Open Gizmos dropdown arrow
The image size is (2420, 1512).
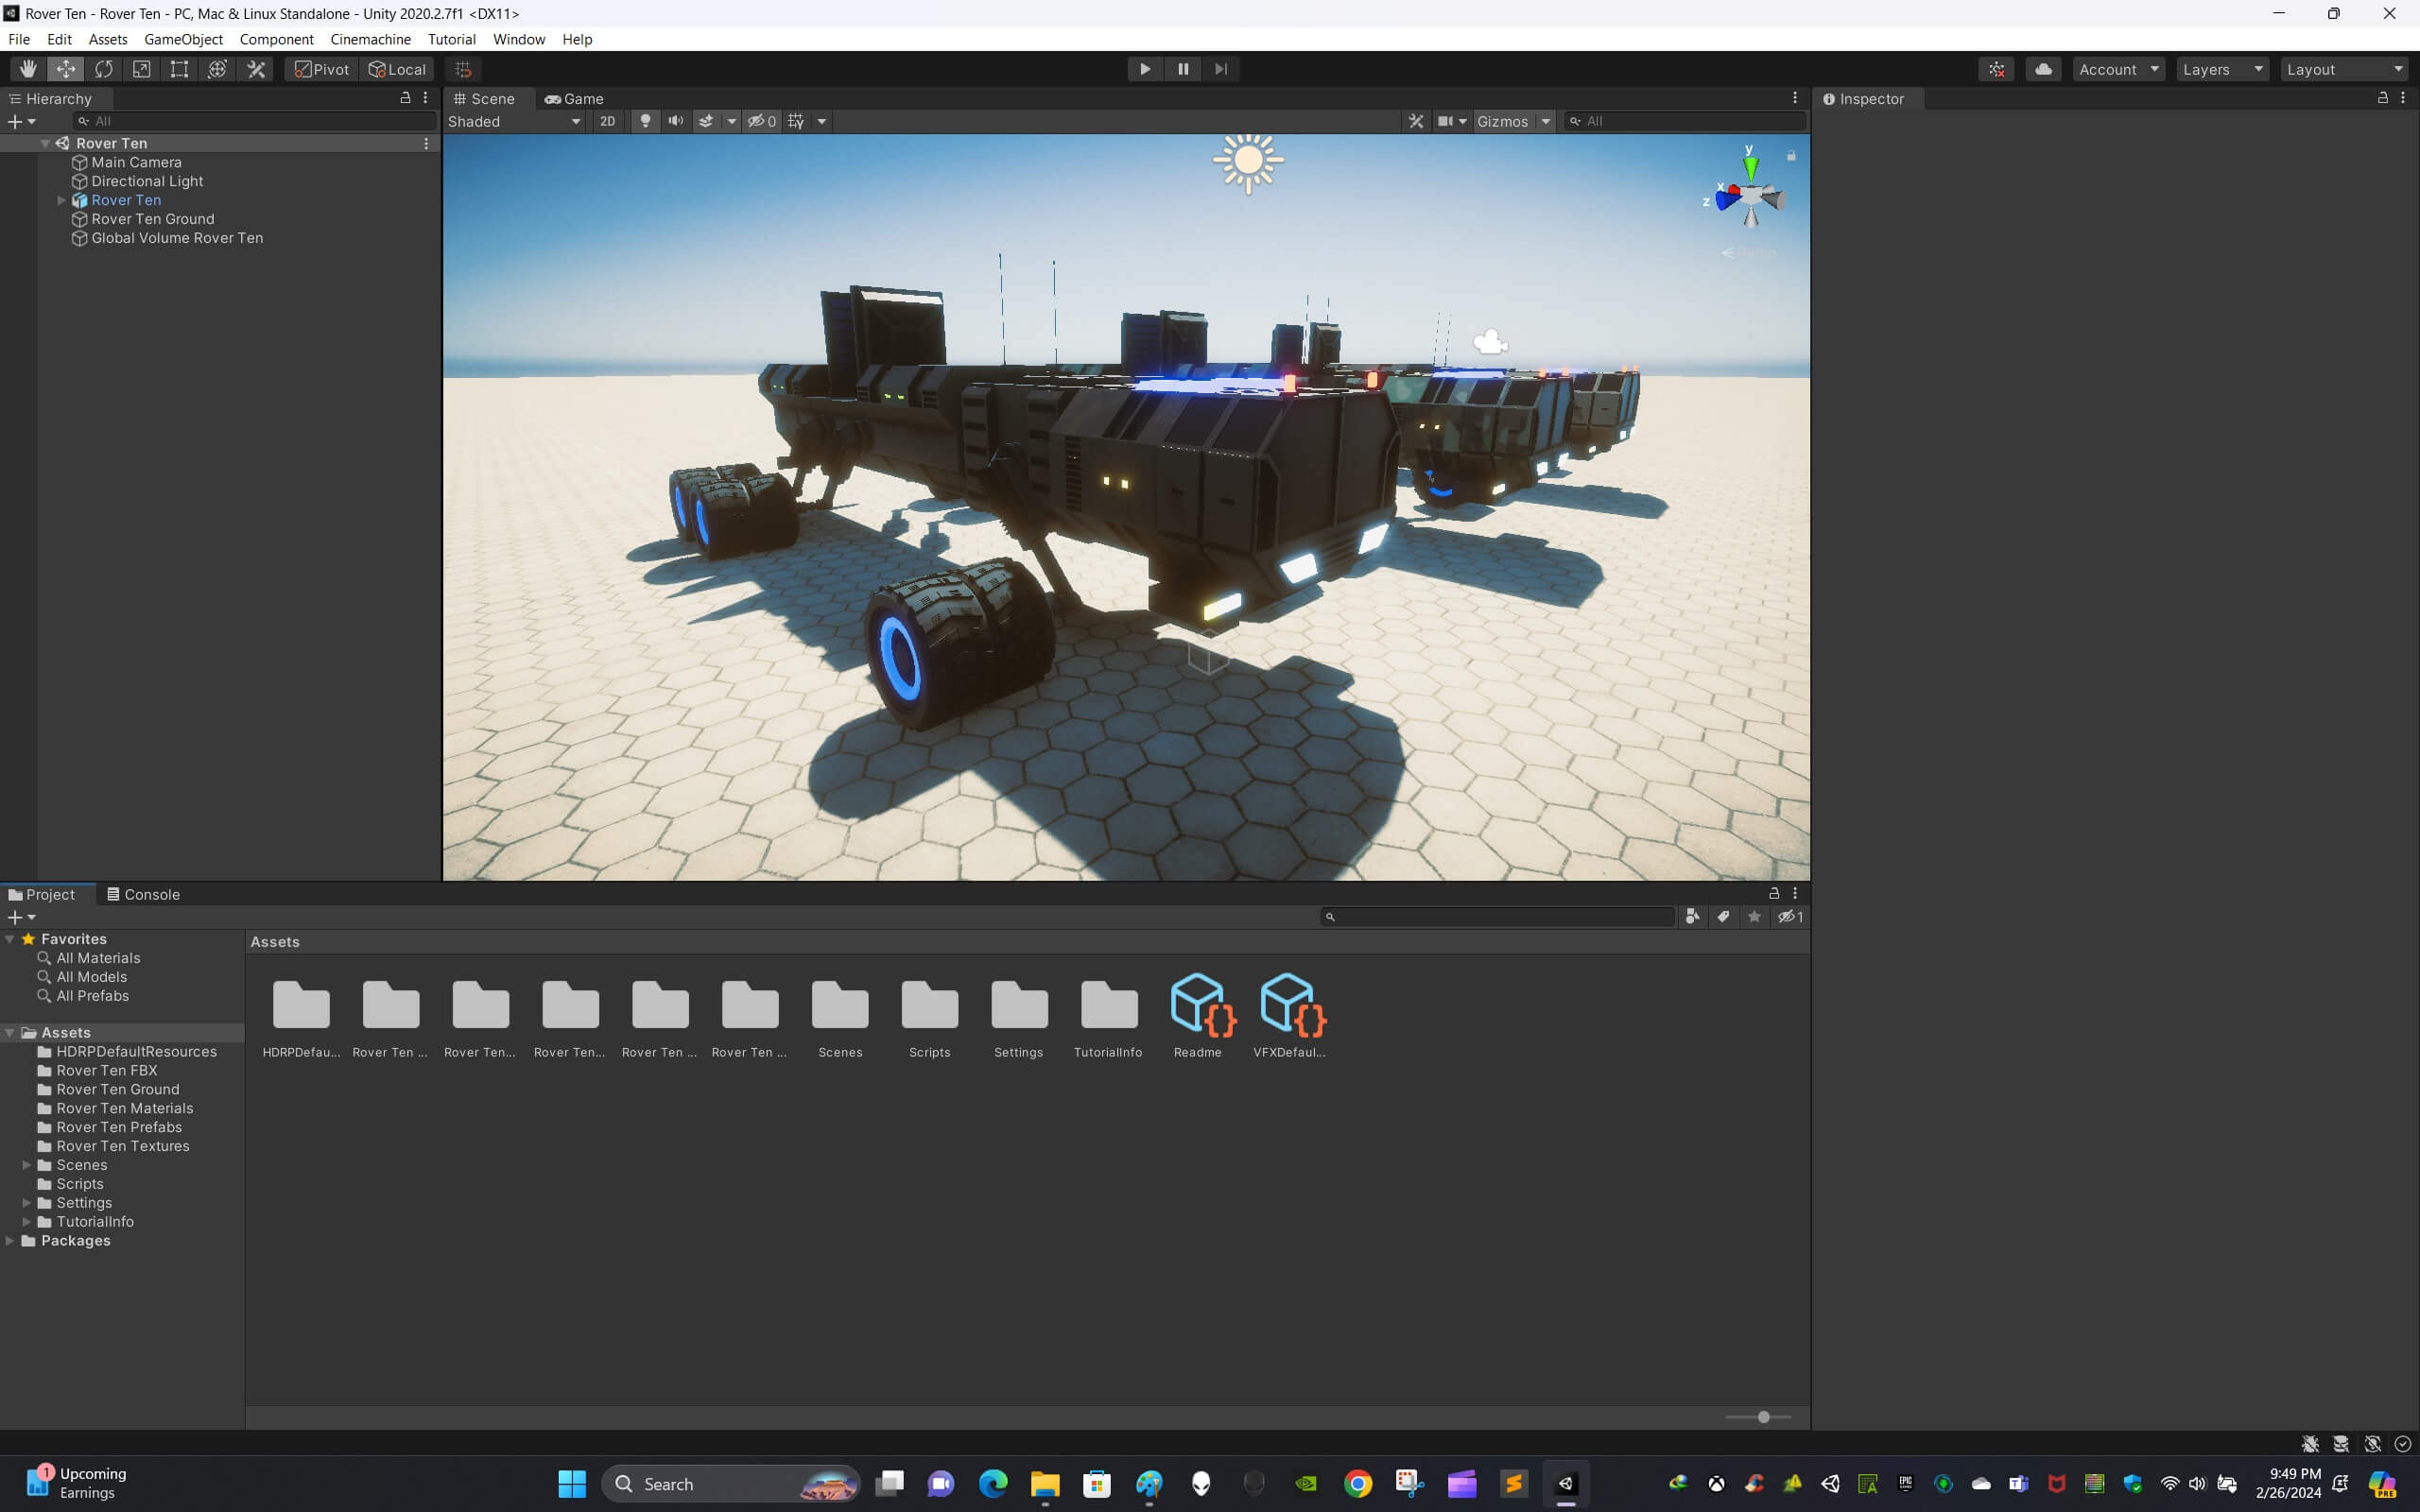1546,121
